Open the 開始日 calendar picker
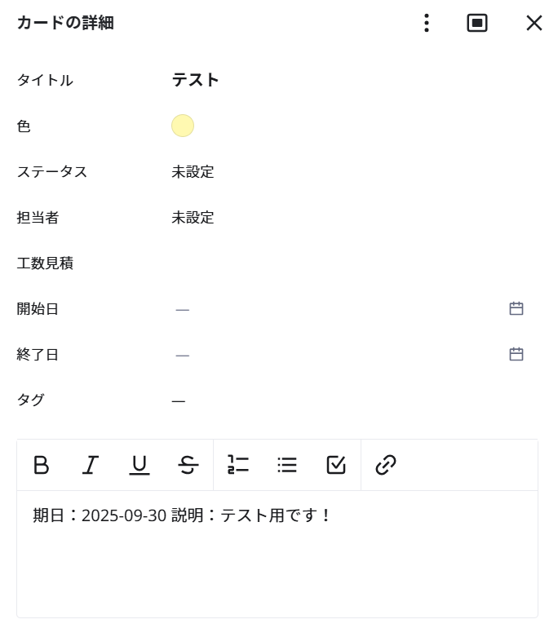 pos(516,308)
